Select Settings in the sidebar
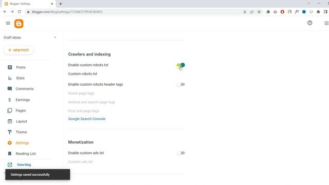Screen dimensions: 329x185 (x=22, y=143)
